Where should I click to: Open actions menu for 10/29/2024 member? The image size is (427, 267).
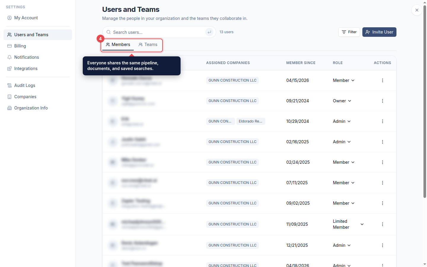point(383,121)
